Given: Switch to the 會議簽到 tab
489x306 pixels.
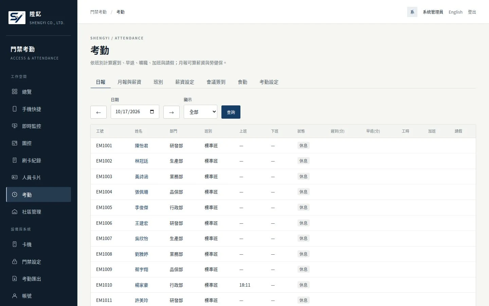Looking at the screenshot, I should 216,82.
